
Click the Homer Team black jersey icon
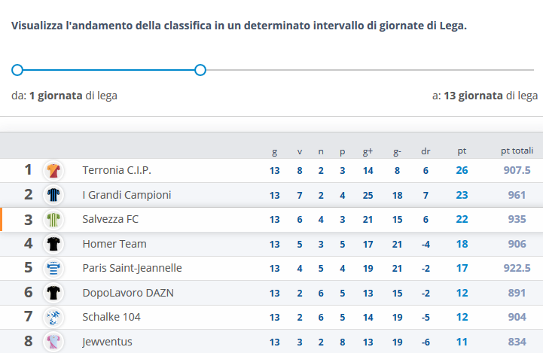point(53,244)
